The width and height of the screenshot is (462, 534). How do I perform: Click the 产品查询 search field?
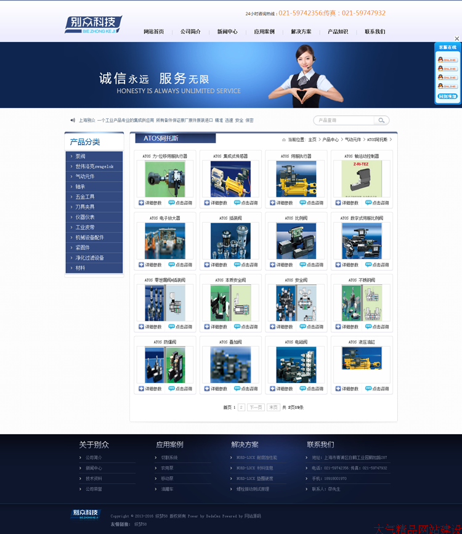click(x=344, y=120)
